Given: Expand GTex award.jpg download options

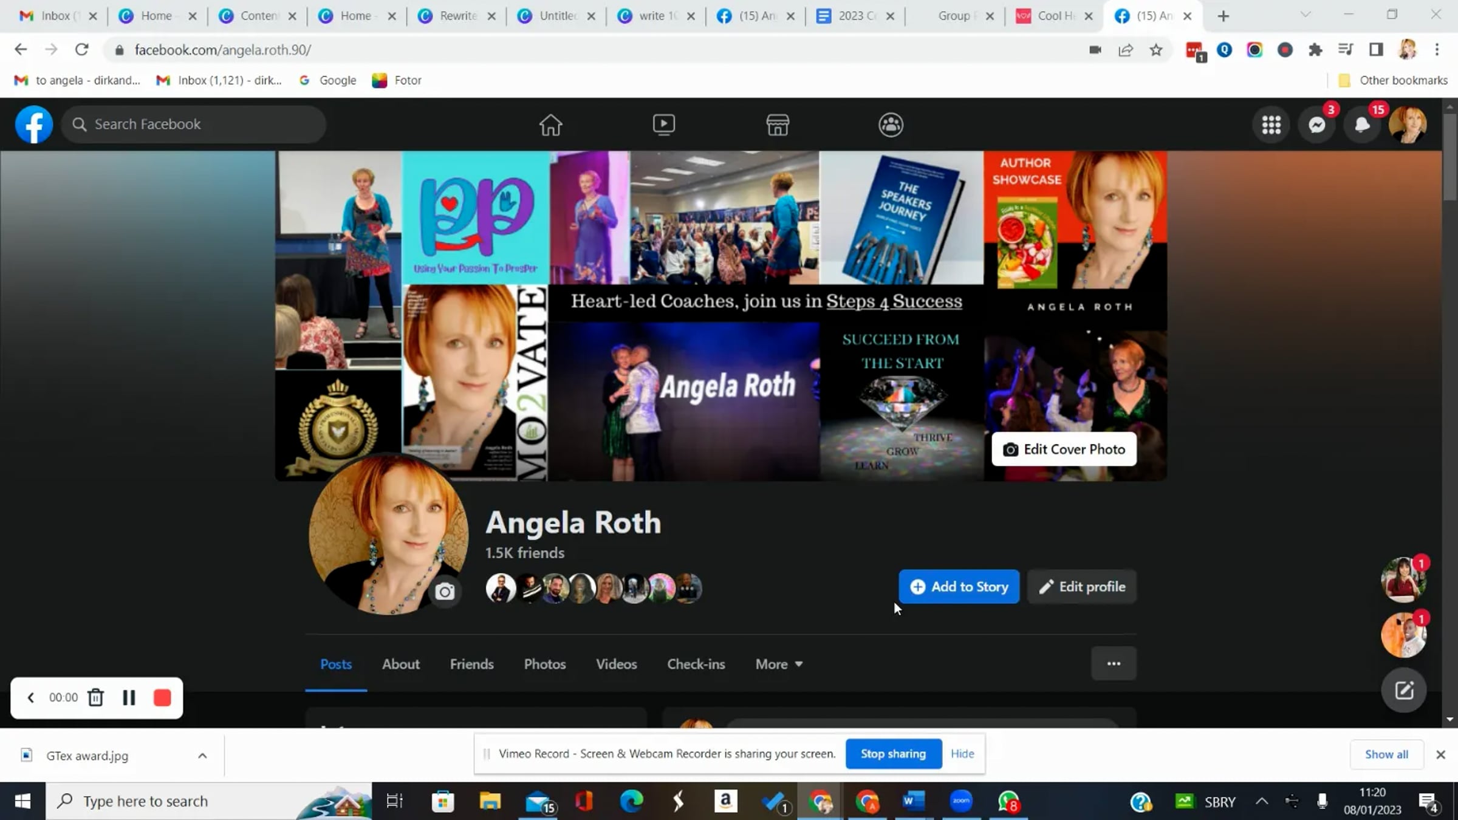Looking at the screenshot, I should [202, 755].
